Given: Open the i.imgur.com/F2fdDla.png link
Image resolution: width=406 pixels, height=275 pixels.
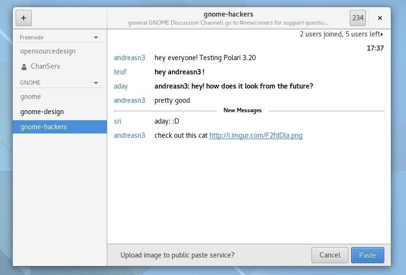Looking at the screenshot, I should 256,135.
